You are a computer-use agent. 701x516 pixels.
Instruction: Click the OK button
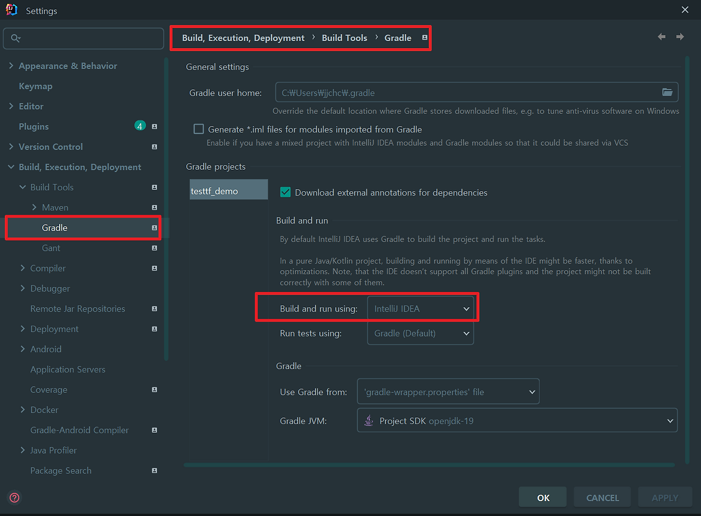[542, 497]
